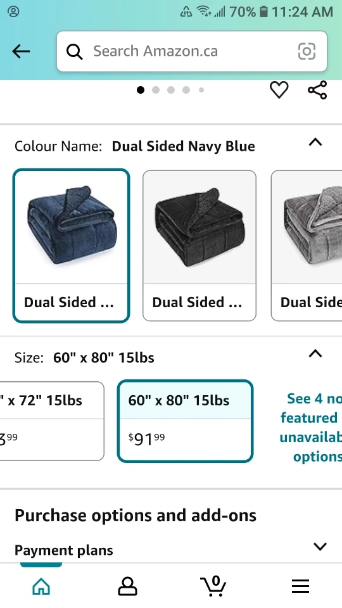Tap the magnifying glass search icon

coord(75,51)
